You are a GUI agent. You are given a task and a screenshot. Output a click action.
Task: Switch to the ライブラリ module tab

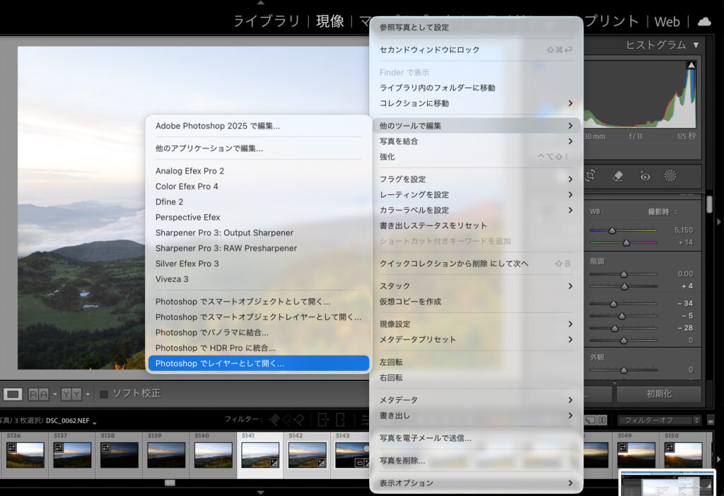click(267, 21)
